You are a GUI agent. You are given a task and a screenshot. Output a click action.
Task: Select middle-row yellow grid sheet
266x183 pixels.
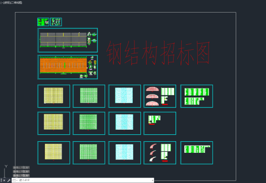coord(54,123)
